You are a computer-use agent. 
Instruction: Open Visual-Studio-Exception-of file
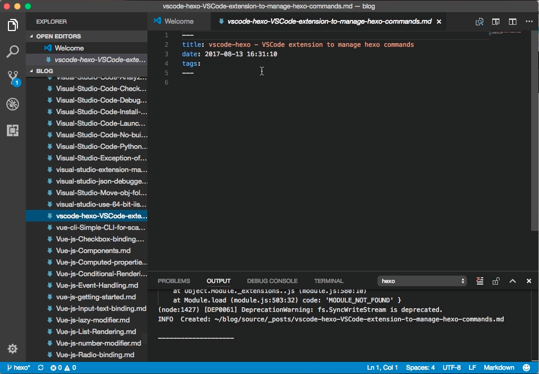pyautogui.click(x=87, y=158)
